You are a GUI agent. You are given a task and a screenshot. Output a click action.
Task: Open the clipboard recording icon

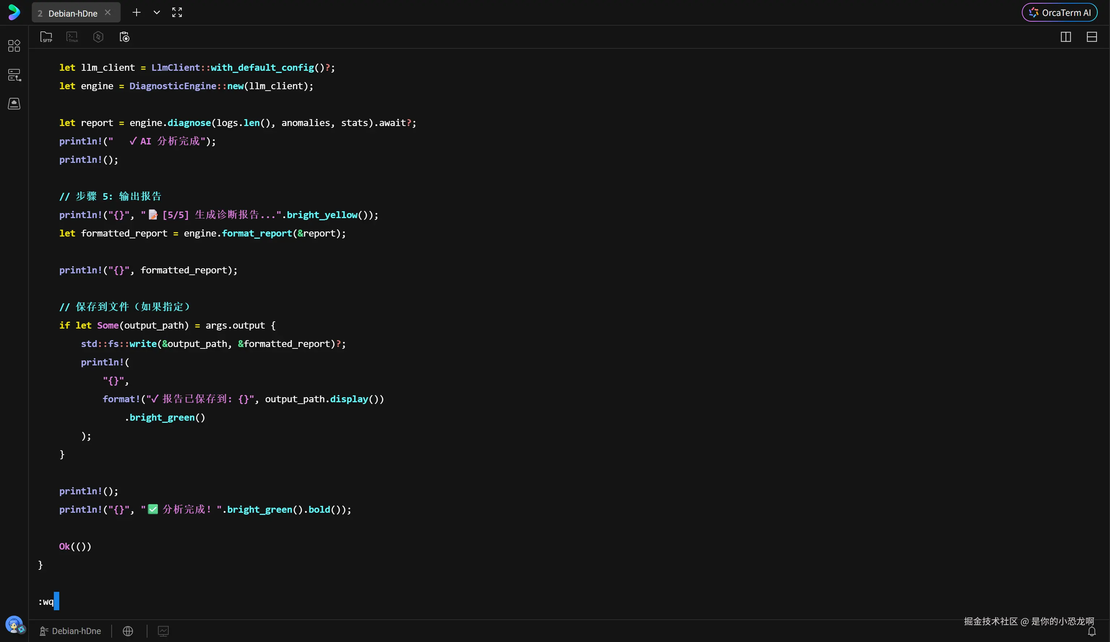[125, 37]
